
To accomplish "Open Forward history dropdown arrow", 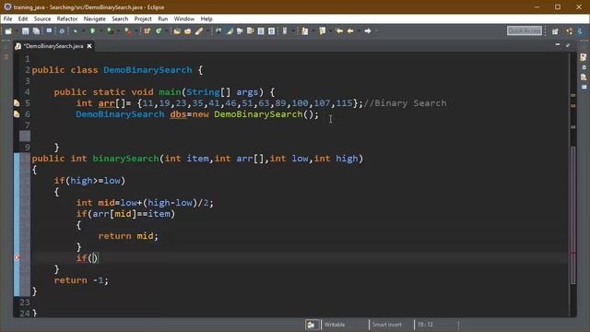I will point(376,31).
